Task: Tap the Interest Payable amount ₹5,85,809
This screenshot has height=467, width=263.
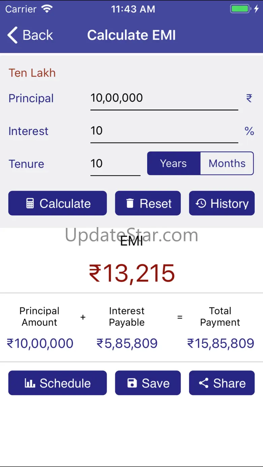Action: click(127, 343)
